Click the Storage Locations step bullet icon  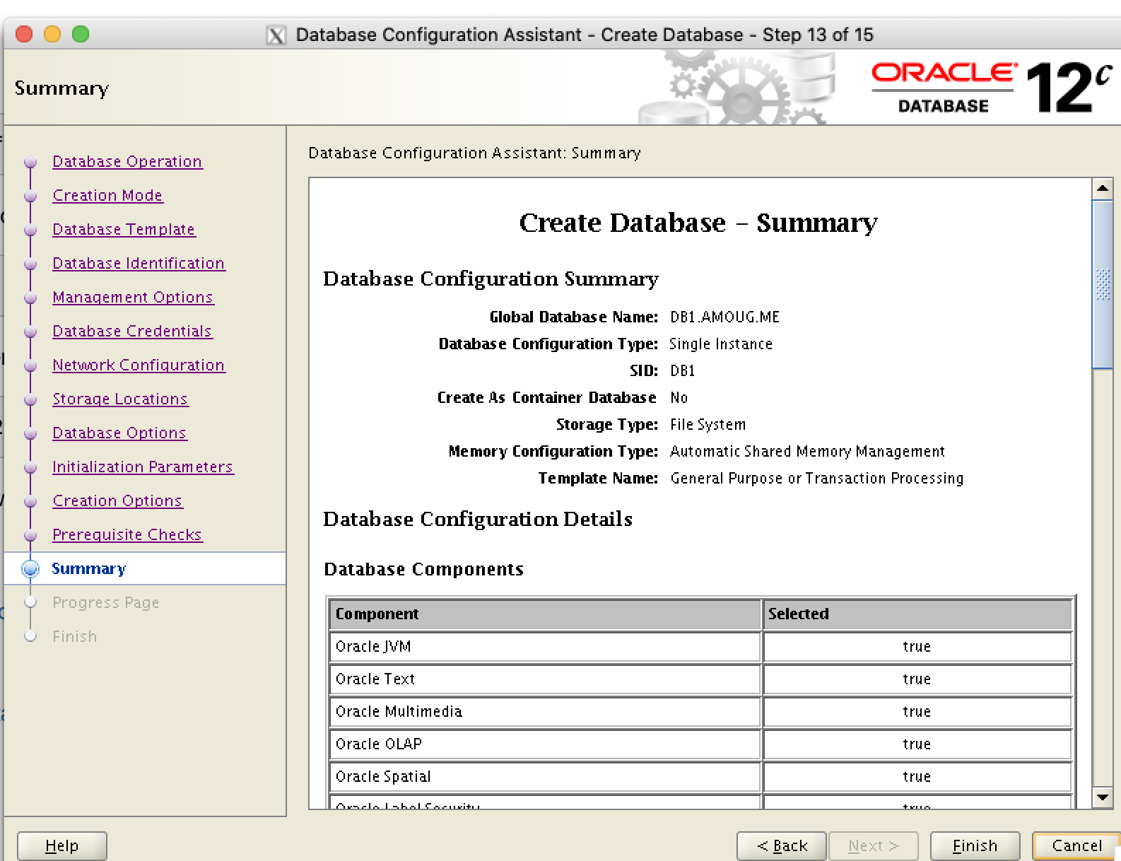[30, 399]
